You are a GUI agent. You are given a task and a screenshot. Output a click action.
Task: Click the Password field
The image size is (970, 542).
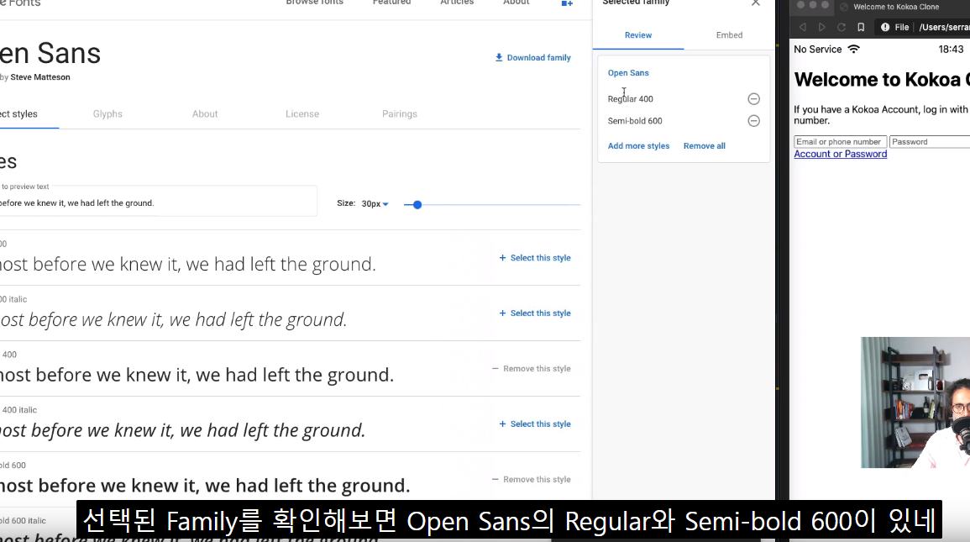coord(930,142)
